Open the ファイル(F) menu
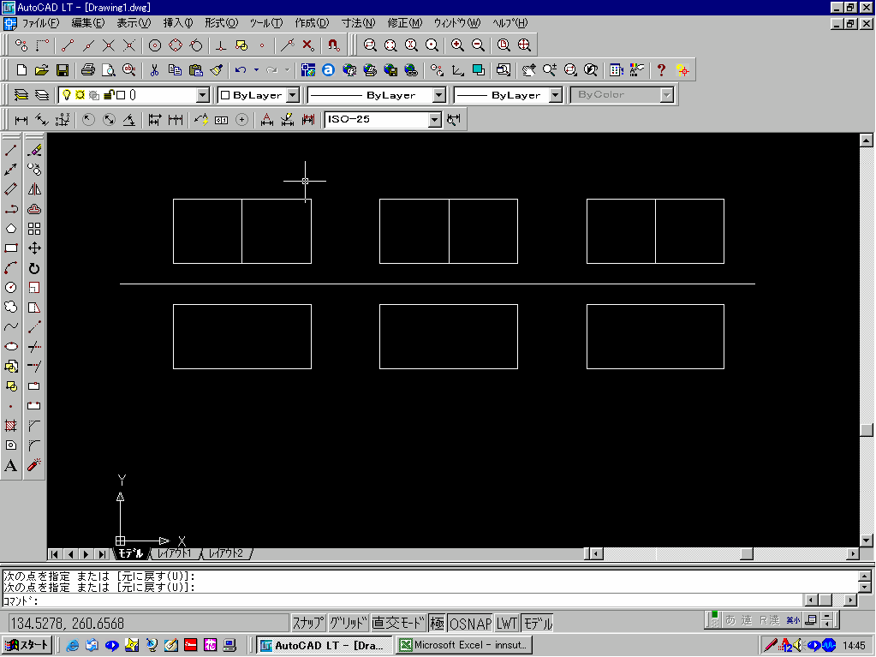Image resolution: width=876 pixels, height=657 pixels. (40, 23)
